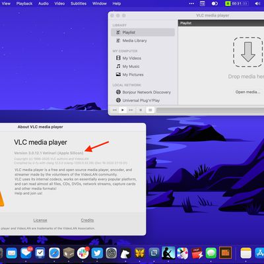Screen dimensions: 264x264
Task: Open the orange-bordered app in Dock
Action: tap(226, 253)
